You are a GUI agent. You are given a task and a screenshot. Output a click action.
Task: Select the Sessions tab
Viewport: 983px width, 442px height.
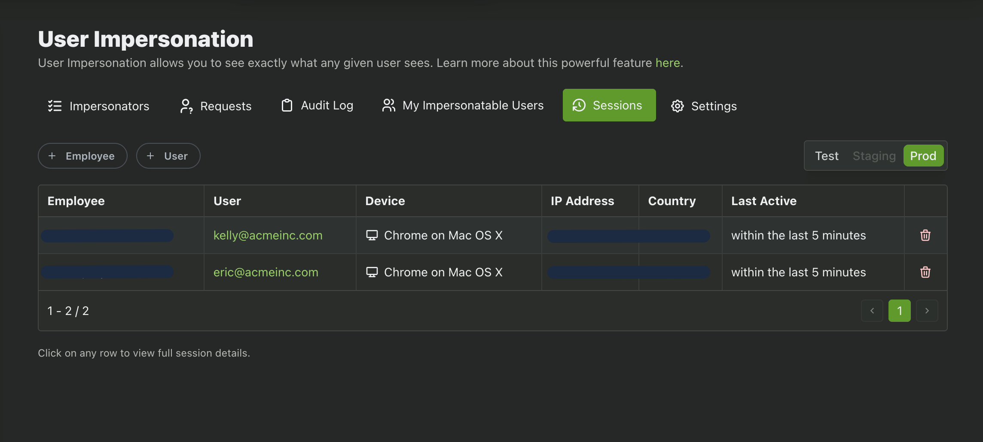(x=609, y=105)
